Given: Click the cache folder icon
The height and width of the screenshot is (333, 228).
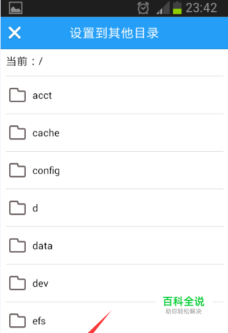Looking at the screenshot, I should (x=17, y=133).
